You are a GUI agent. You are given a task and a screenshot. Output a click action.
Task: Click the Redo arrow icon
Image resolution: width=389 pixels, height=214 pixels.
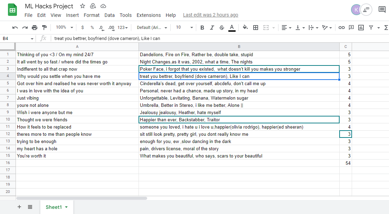[x=25, y=28]
